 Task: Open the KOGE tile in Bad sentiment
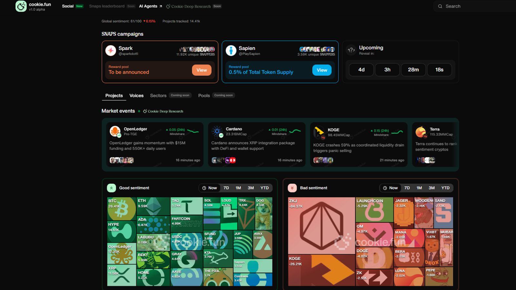click(321, 270)
